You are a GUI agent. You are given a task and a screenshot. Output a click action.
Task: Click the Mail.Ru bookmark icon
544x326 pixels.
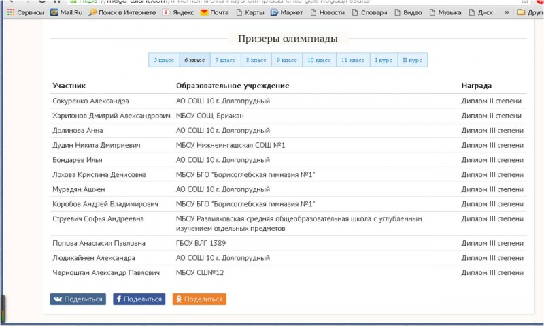(x=54, y=12)
